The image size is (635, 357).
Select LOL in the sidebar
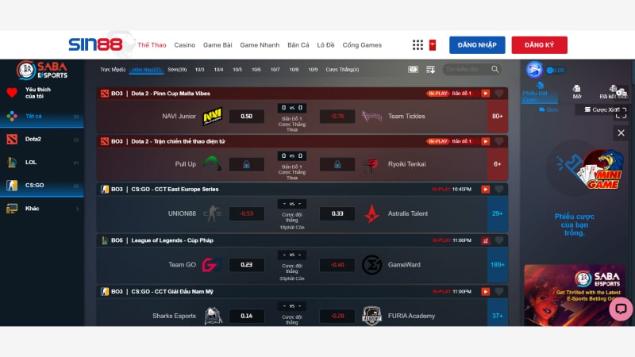pyautogui.click(x=42, y=163)
